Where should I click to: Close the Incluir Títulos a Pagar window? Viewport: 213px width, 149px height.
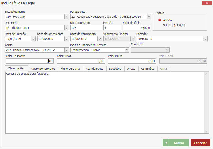[206, 3]
